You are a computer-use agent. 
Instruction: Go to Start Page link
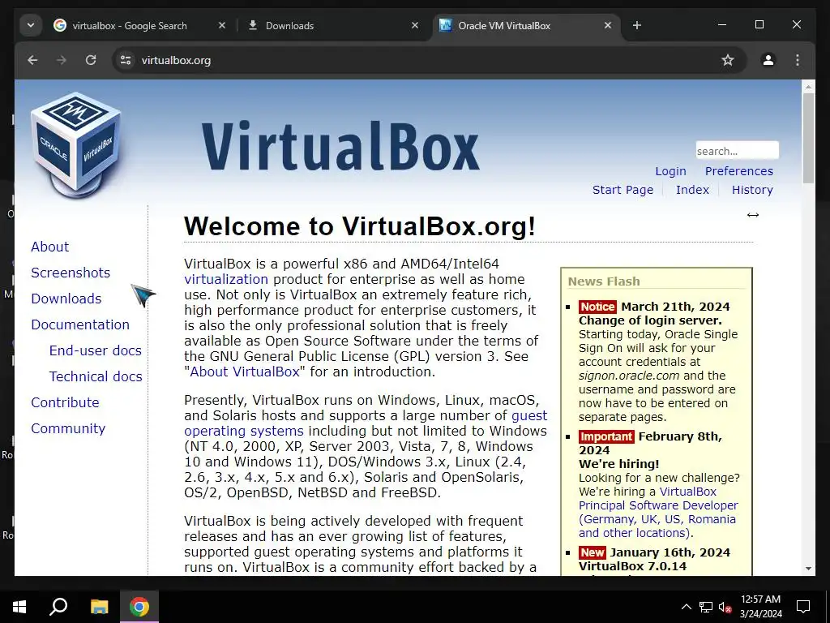pos(622,190)
